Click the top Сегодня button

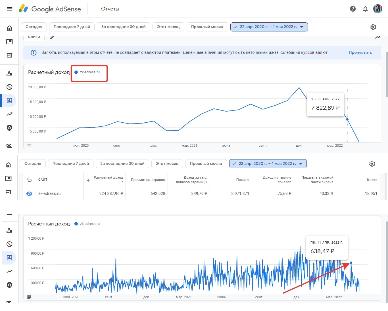pyautogui.click(x=34, y=27)
